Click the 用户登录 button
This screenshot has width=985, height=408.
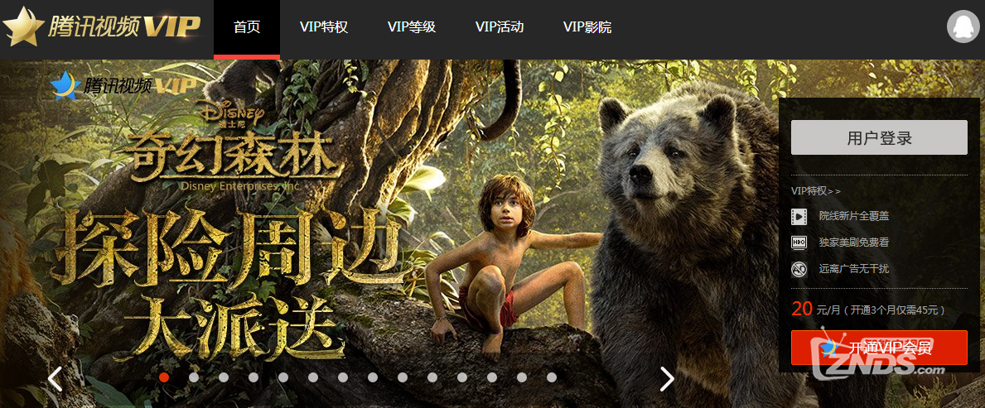tap(879, 137)
